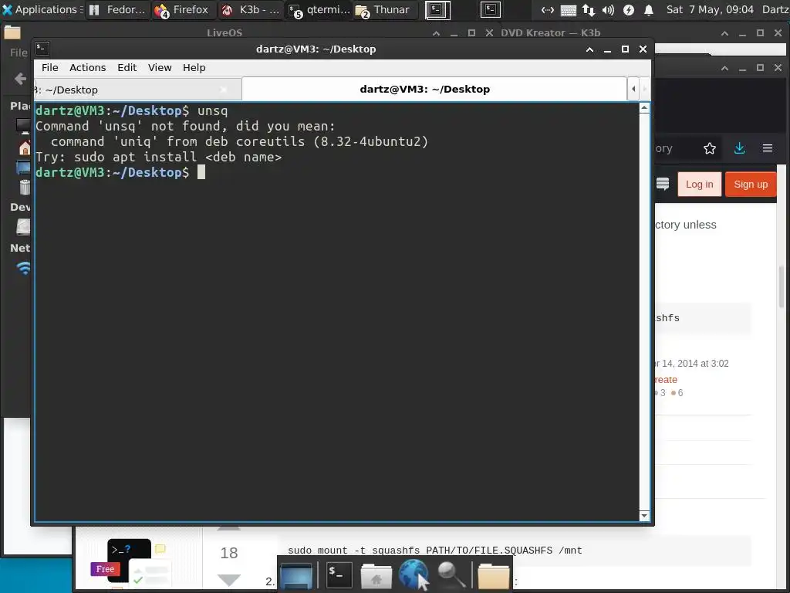Open the File menu in the terminal
Image resolution: width=790 pixels, height=593 pixels.
[49, 68]
